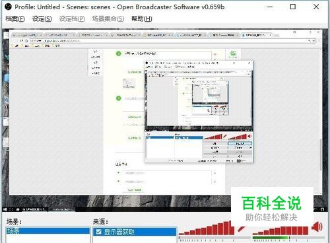Adjust the desktop volume red bar slider
The image size is (330, 243).
(280, 230)
